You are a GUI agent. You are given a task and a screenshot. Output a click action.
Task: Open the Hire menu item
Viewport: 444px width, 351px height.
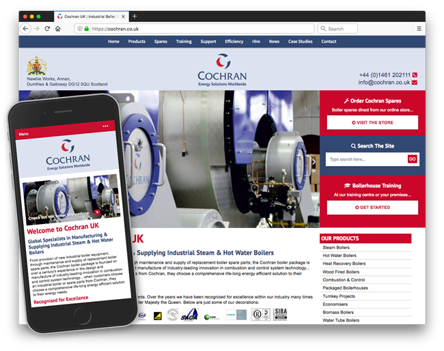pyautogui.click(x=256, y=42)
